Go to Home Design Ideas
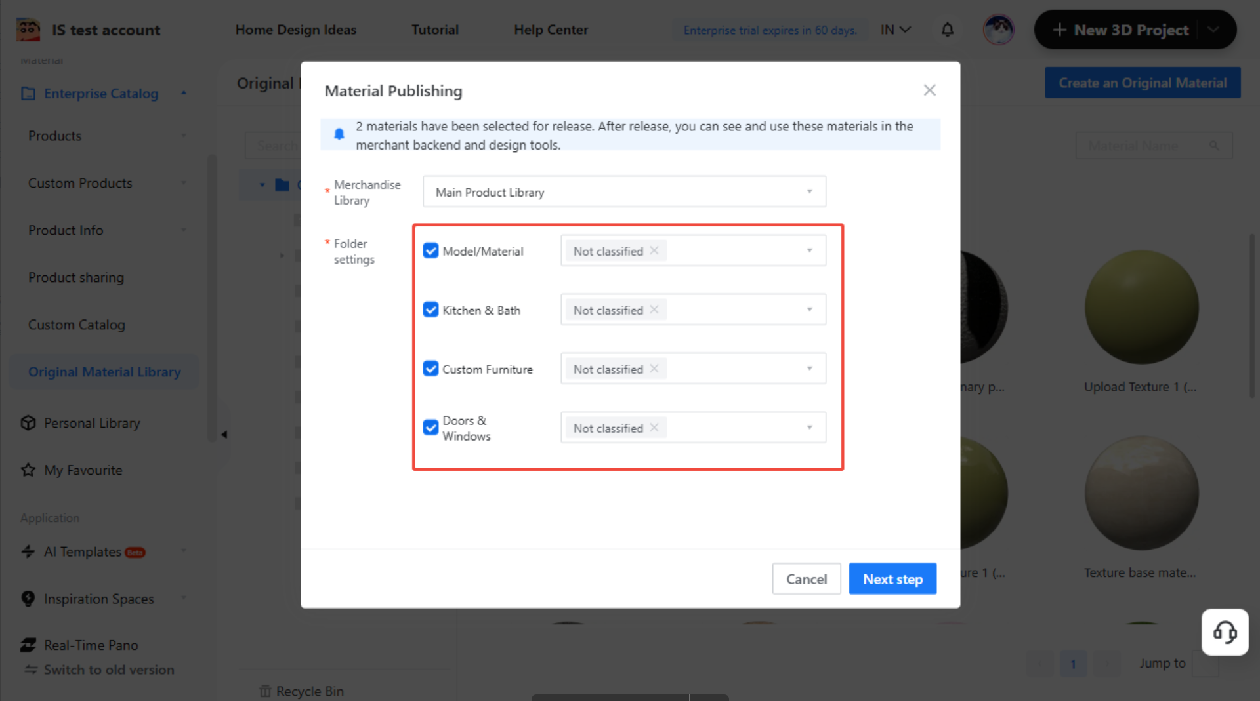This screenshot has width=1260, height=701. (x=295, y=30)
